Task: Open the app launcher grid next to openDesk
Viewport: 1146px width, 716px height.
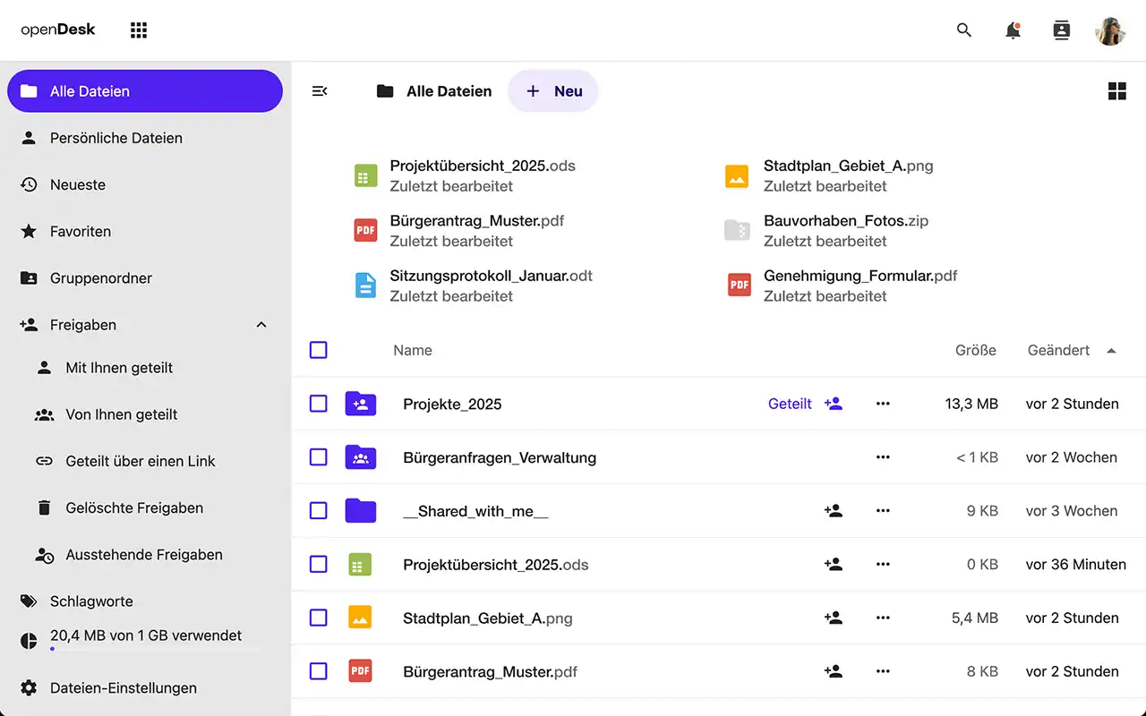Action: coord(138,29)
